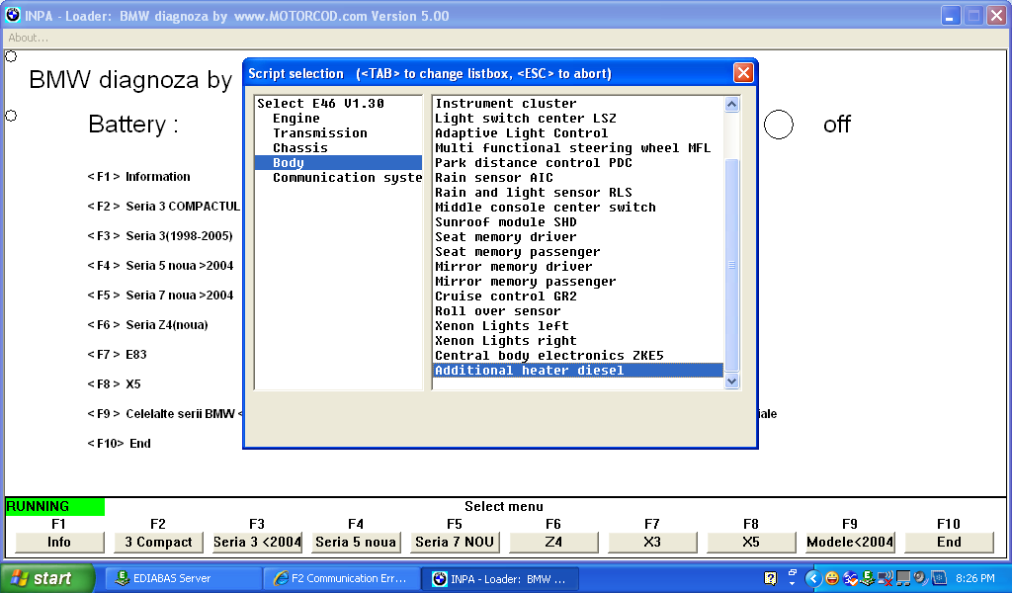Choose Transmission in the script list
1012x593 pixels.
click(319, 133)
